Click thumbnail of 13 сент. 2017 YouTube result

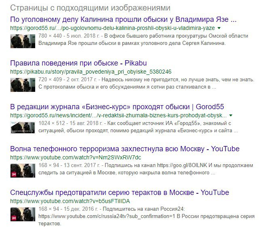tap(23, 170)
